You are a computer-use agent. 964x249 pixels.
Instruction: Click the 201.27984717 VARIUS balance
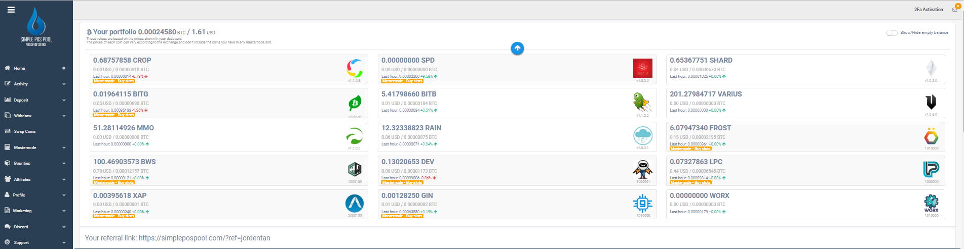(x=706, y=94)
